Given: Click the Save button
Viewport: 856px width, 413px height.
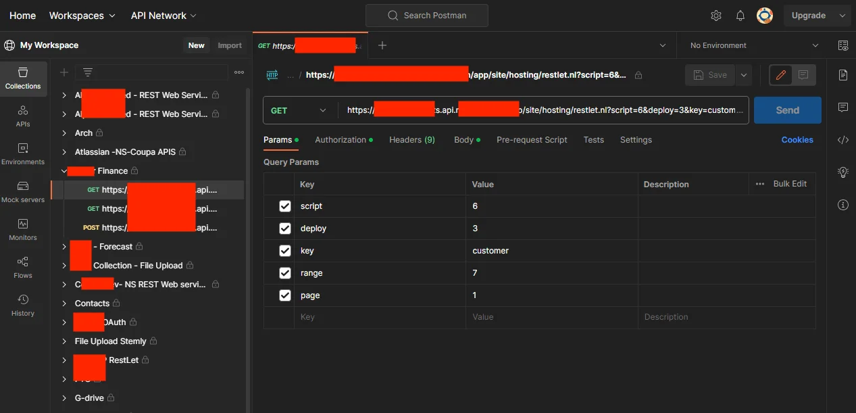Looking at the screenshot, I should (x=709, y=75).
